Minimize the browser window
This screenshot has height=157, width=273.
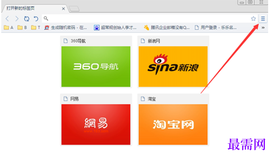point(242,2)
